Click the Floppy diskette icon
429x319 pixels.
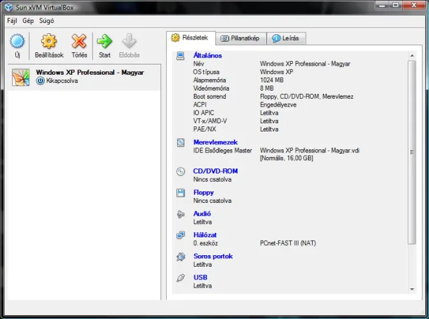point(180,193)
